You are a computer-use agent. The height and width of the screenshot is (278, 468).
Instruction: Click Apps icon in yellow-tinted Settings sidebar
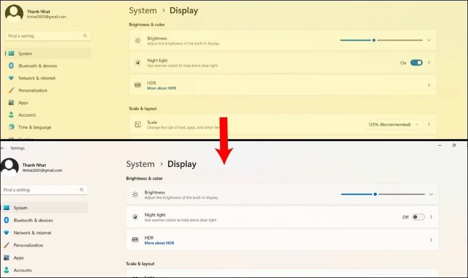pos(11,102)
